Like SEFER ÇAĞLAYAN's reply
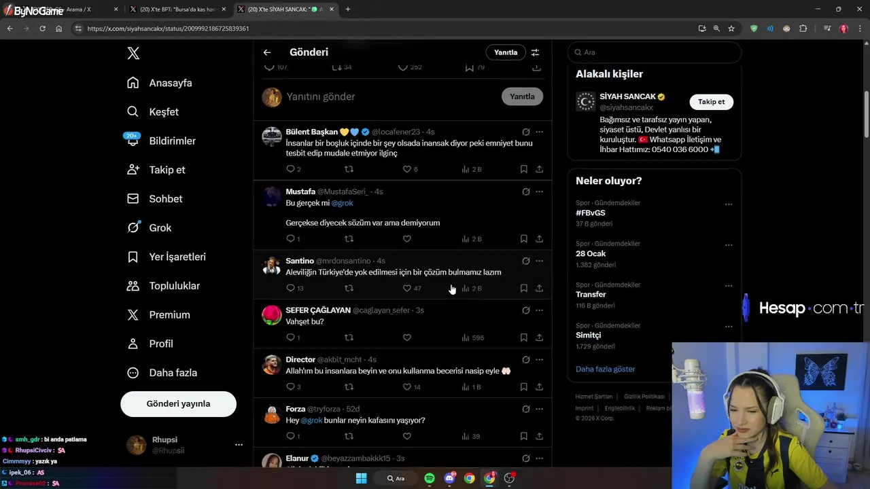This screenshot has width=870, height=489. [407, 338]
